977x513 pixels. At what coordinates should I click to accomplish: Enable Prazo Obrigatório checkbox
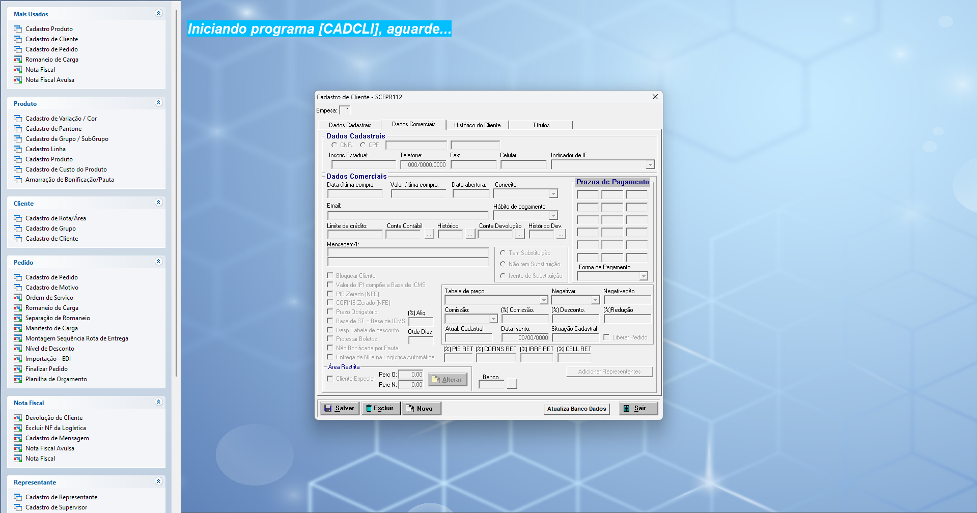330,311
